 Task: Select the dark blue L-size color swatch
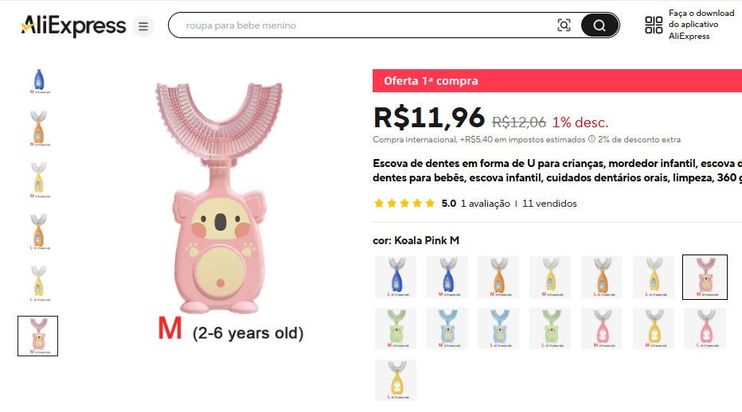click(x=396, y=277)
